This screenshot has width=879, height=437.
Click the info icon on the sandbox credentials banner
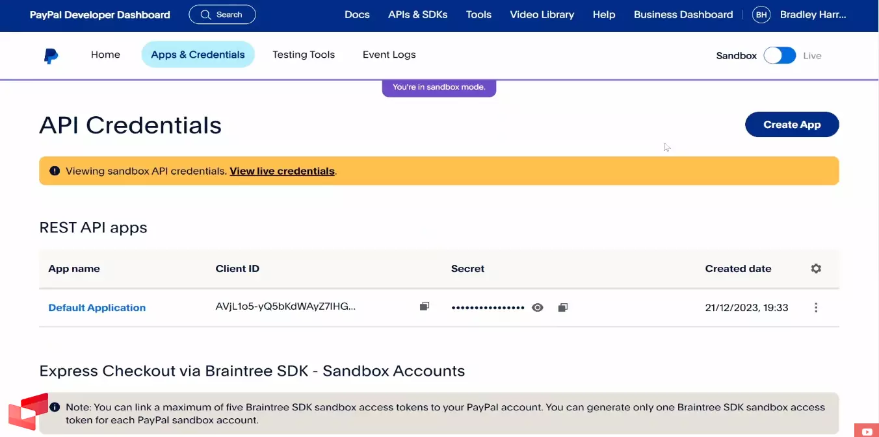coord(55,170)
